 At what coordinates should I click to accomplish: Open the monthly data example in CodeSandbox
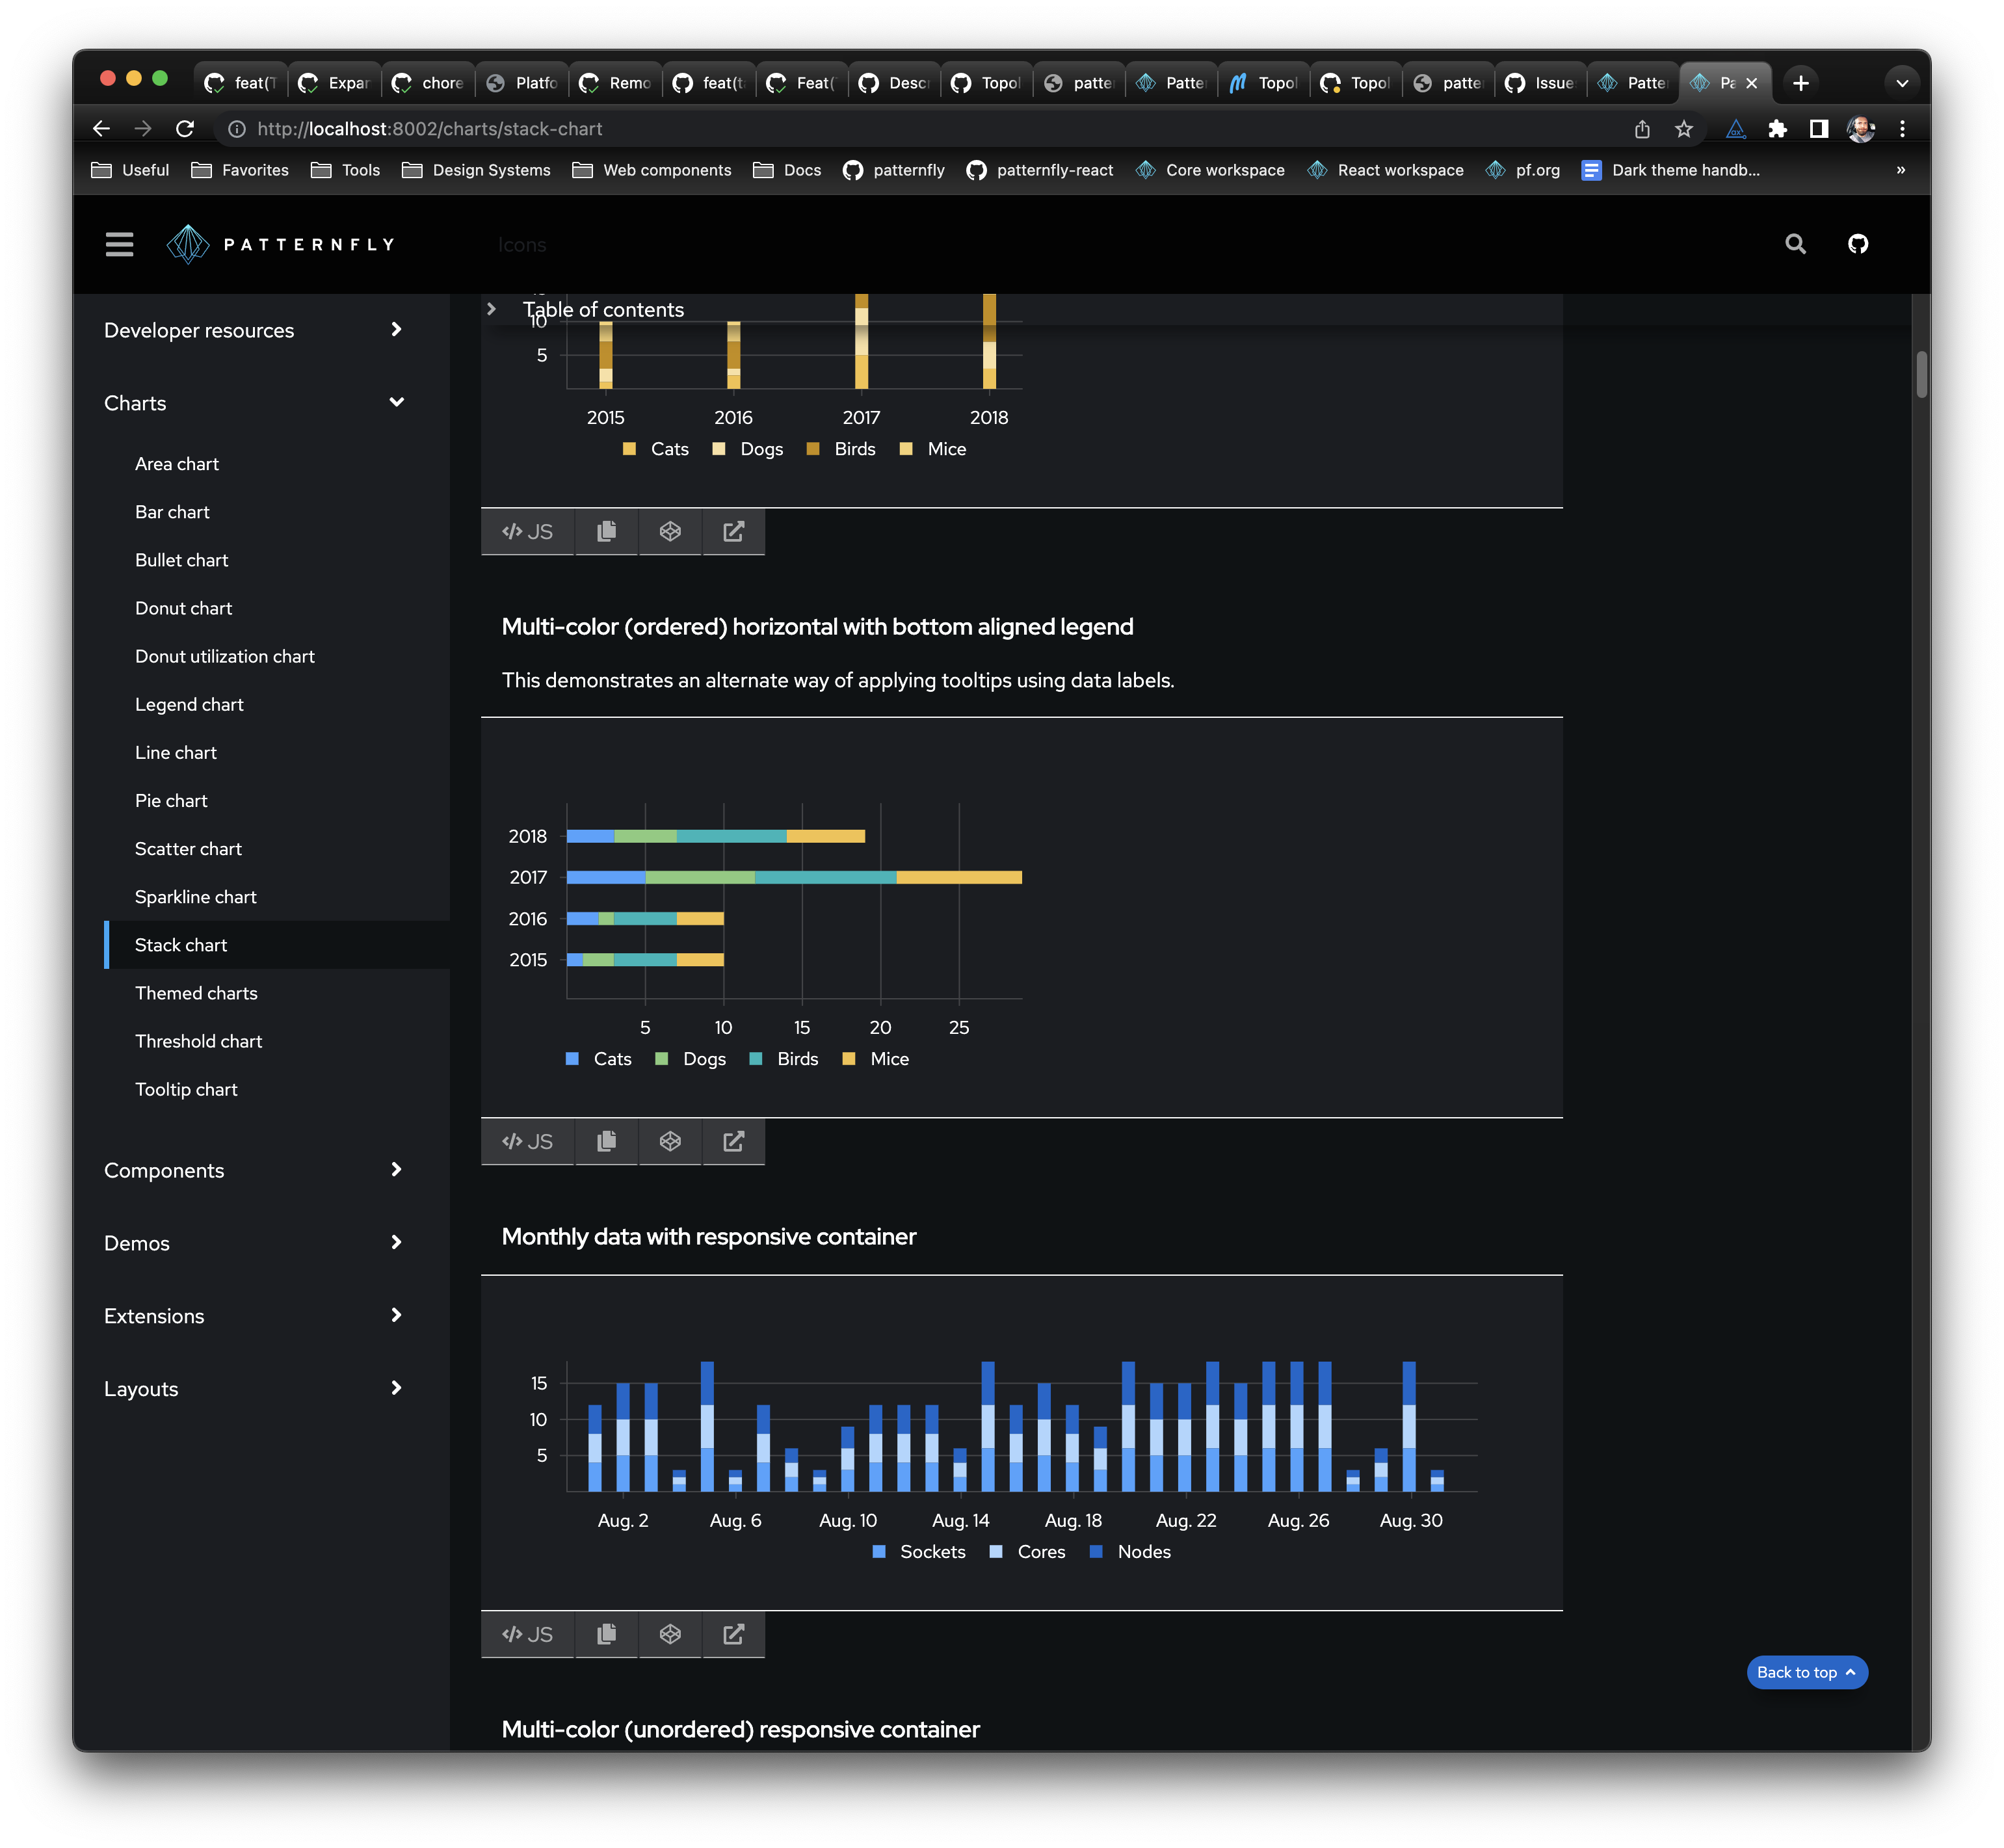670,1633
